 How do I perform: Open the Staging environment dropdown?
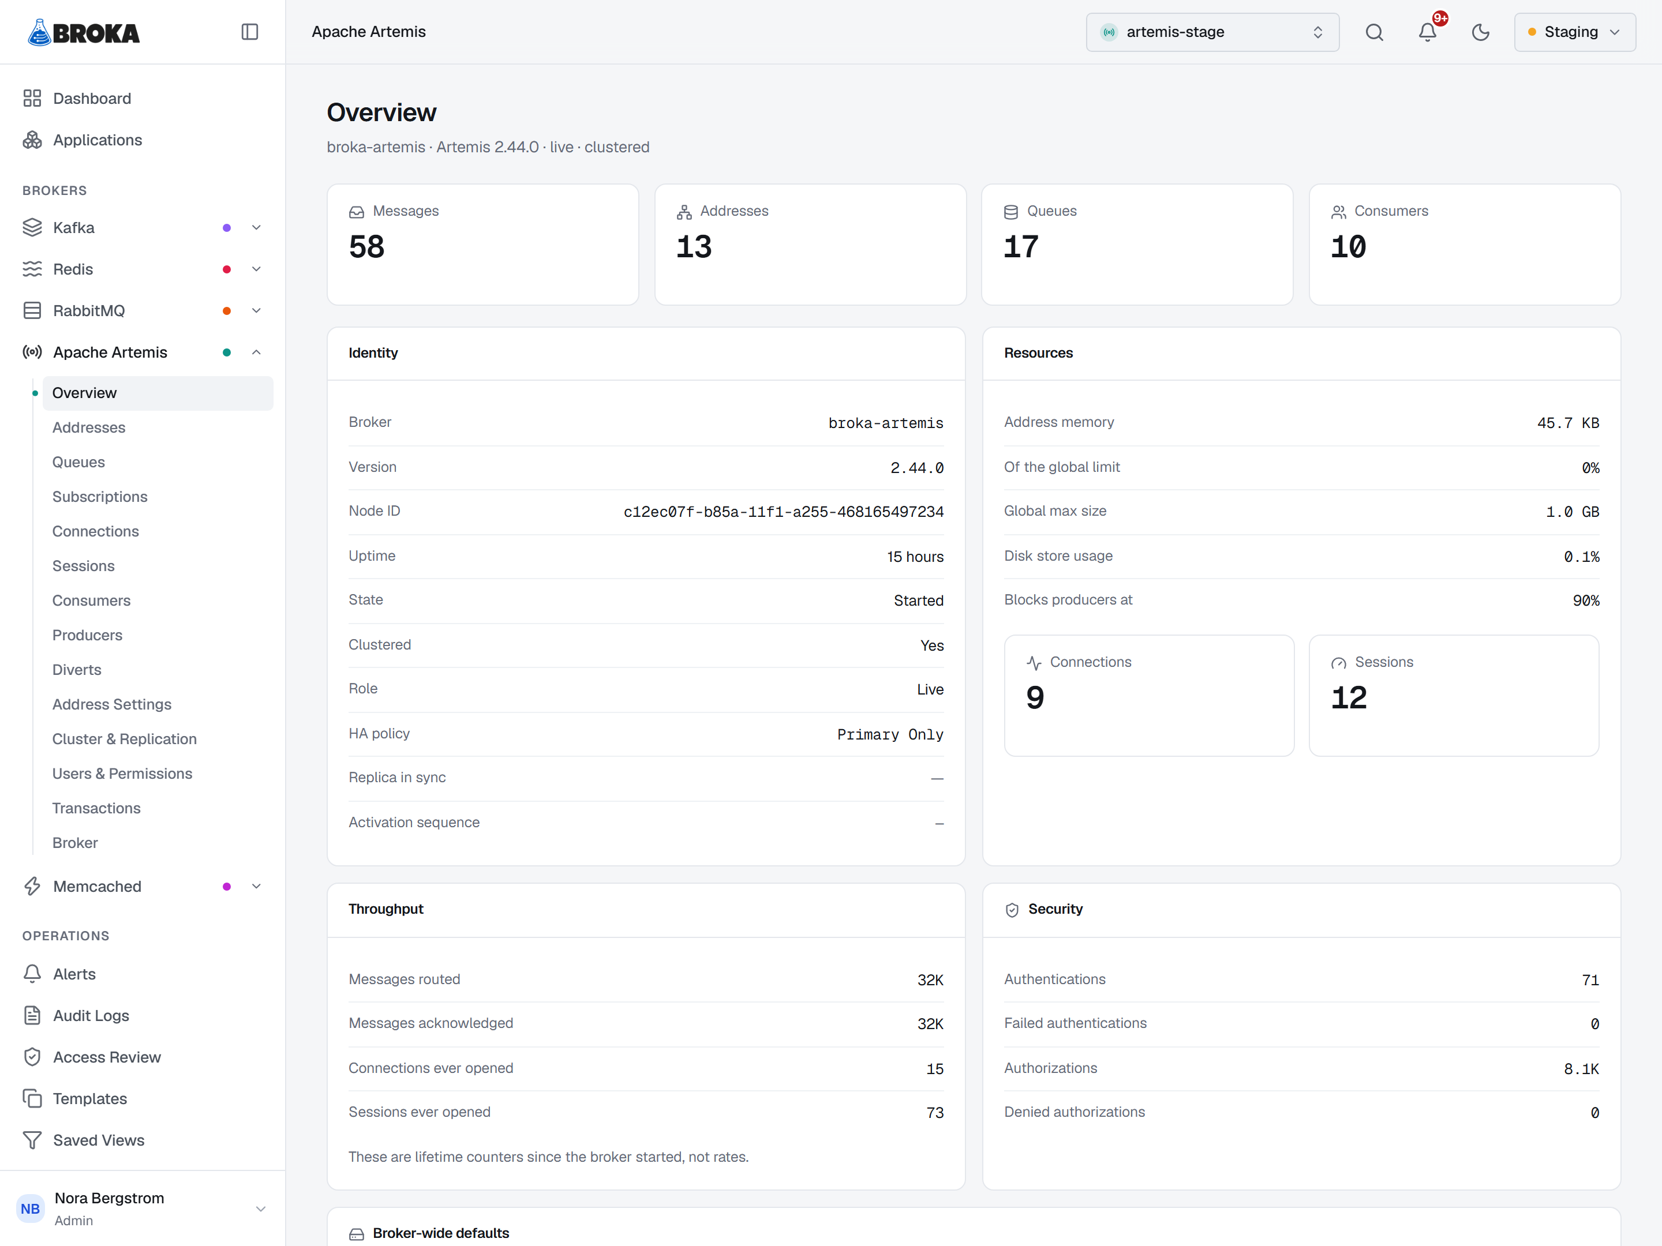coord(1574,32)
